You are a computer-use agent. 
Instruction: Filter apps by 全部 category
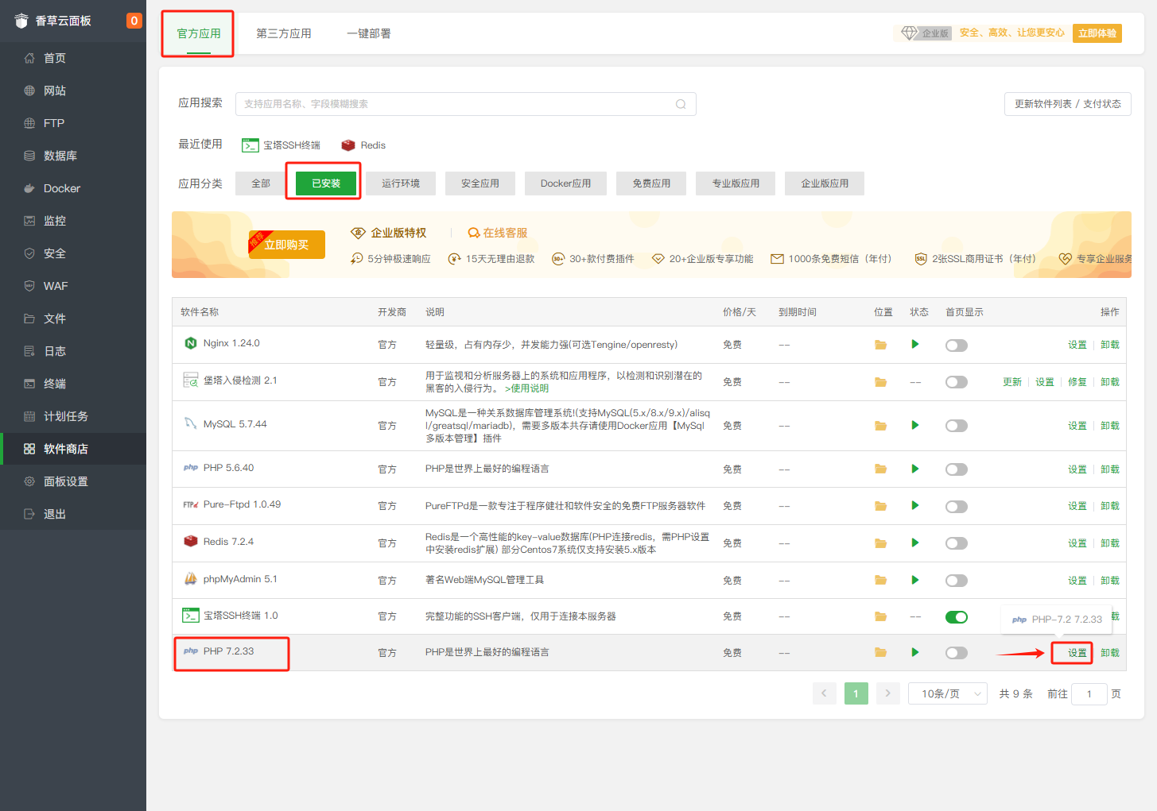pos(261,183)
